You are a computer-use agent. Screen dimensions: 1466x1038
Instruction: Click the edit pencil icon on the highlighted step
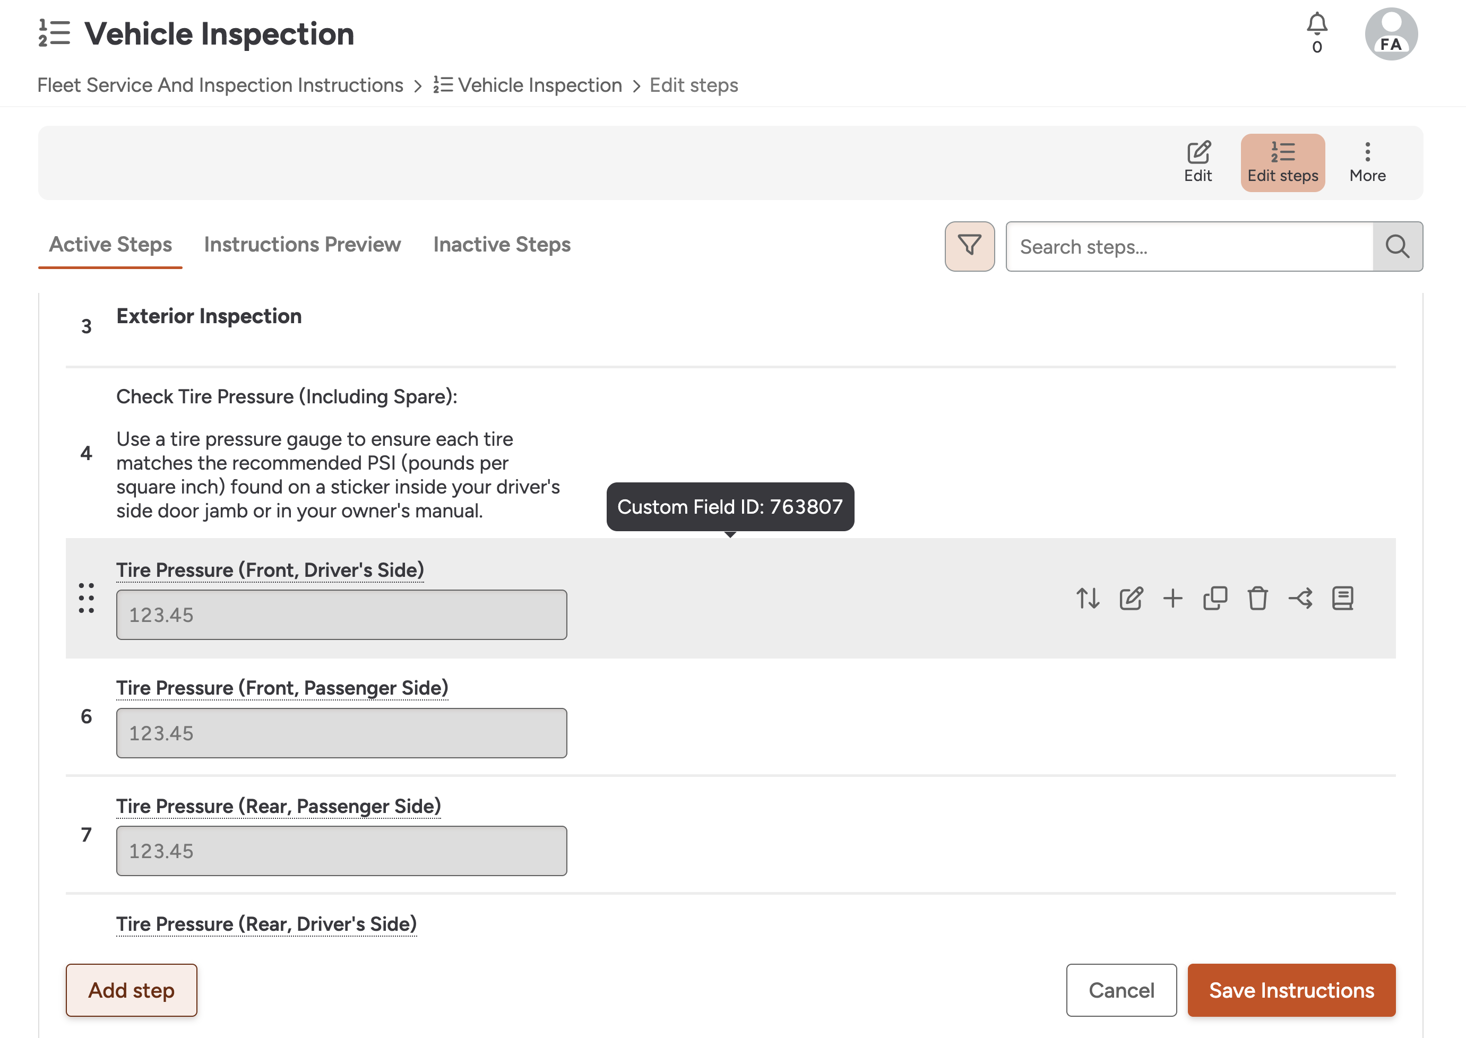(1131, 598)
